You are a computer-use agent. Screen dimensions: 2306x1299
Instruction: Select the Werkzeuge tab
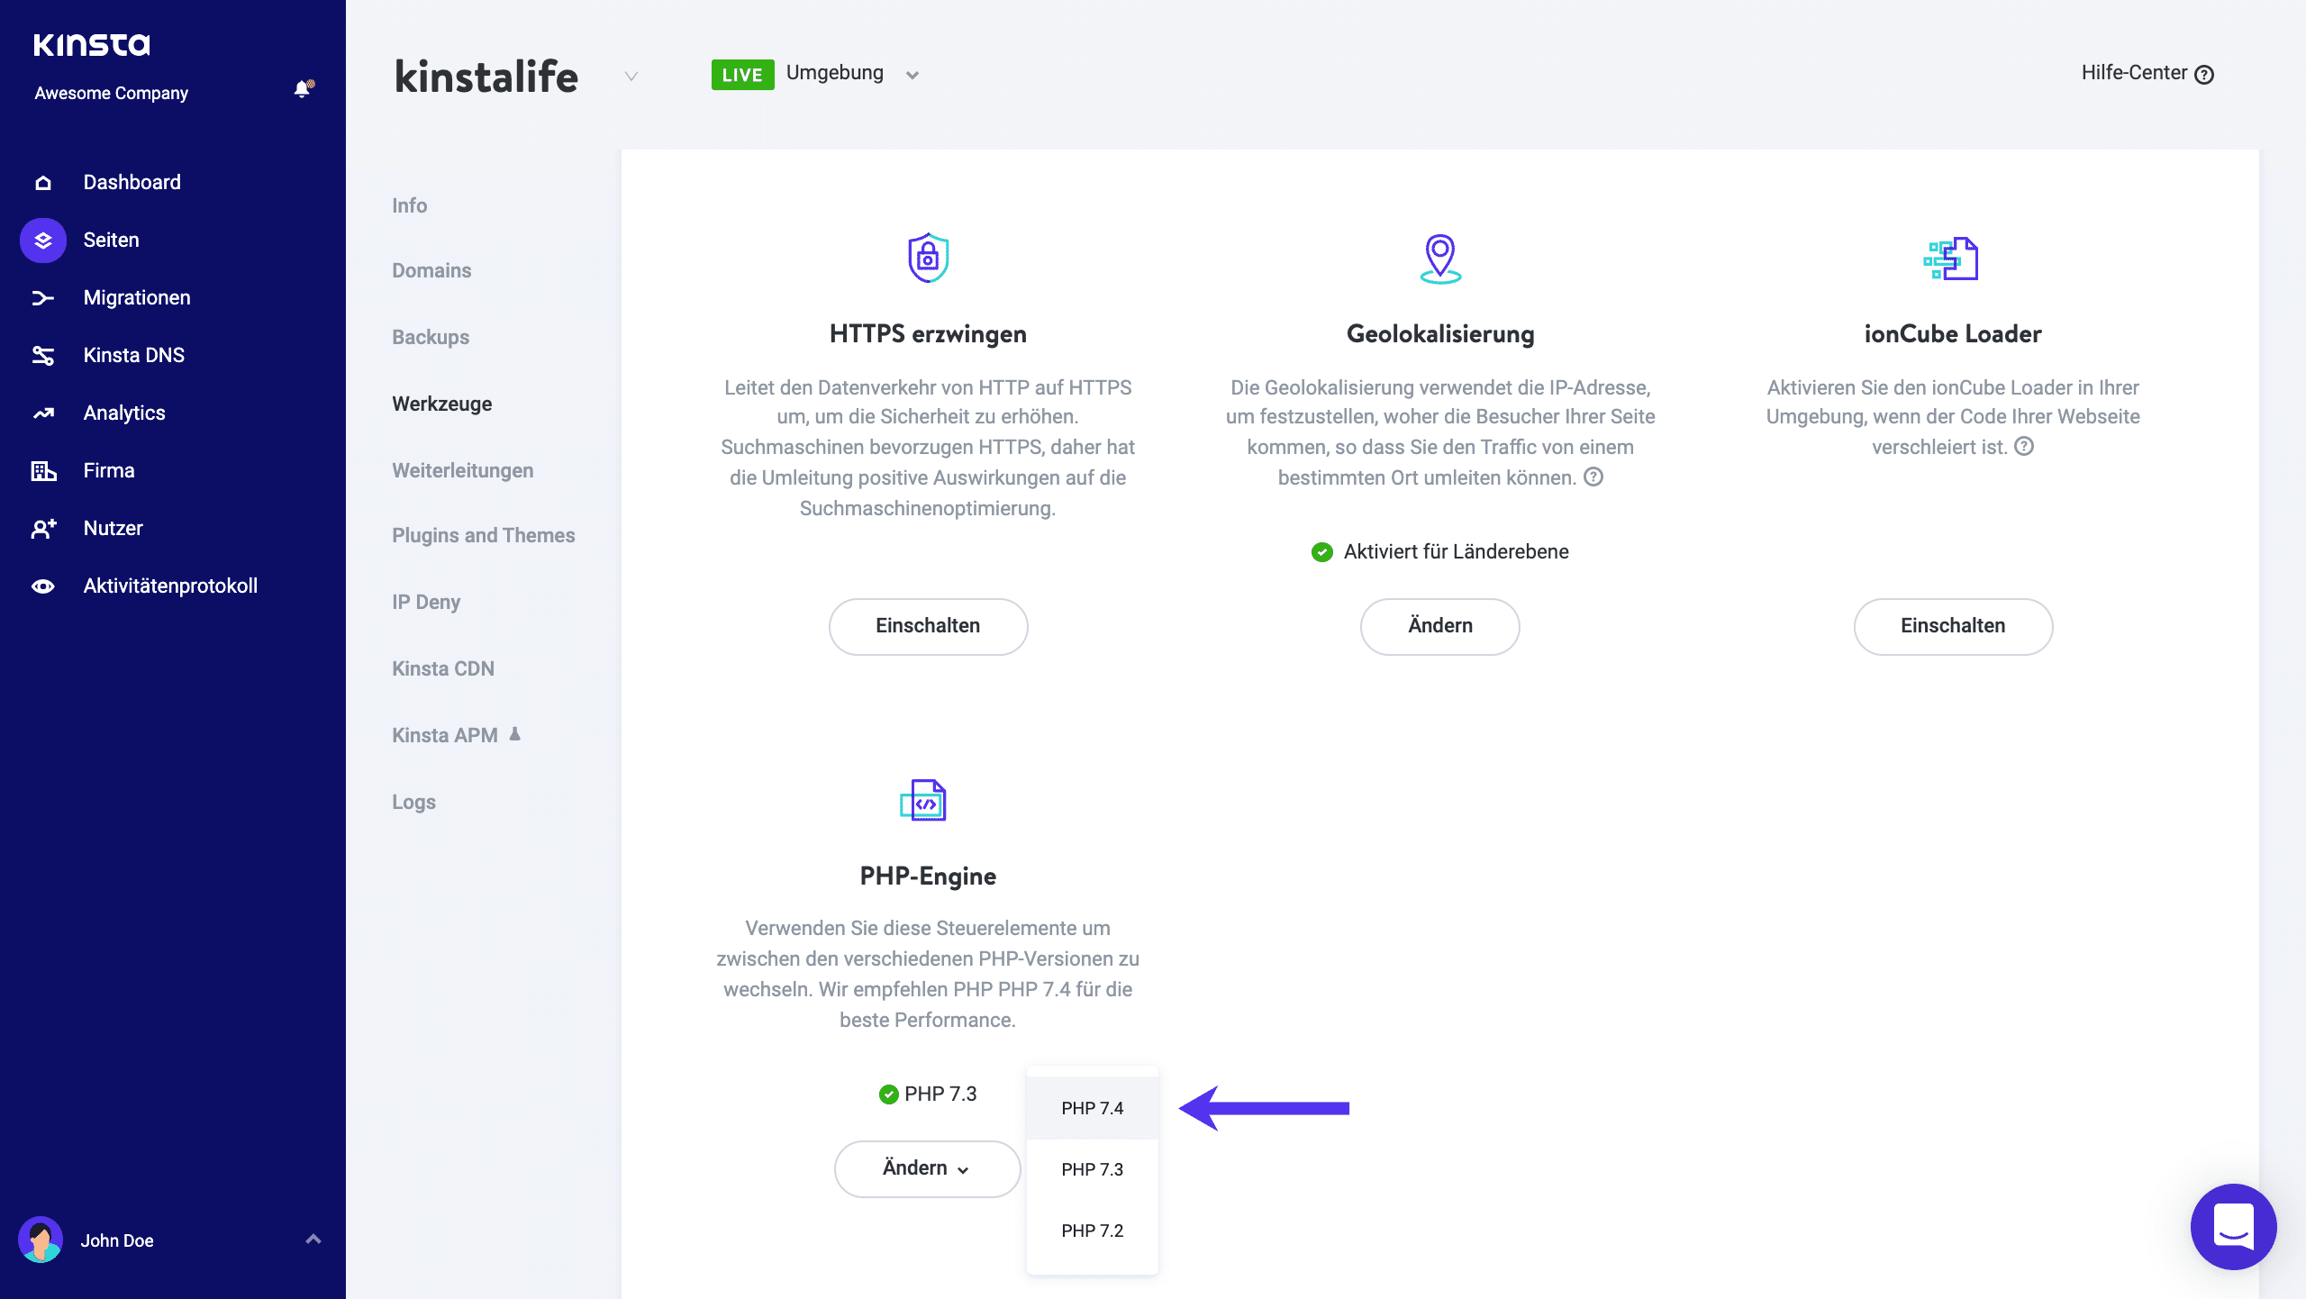click(441, 404)
